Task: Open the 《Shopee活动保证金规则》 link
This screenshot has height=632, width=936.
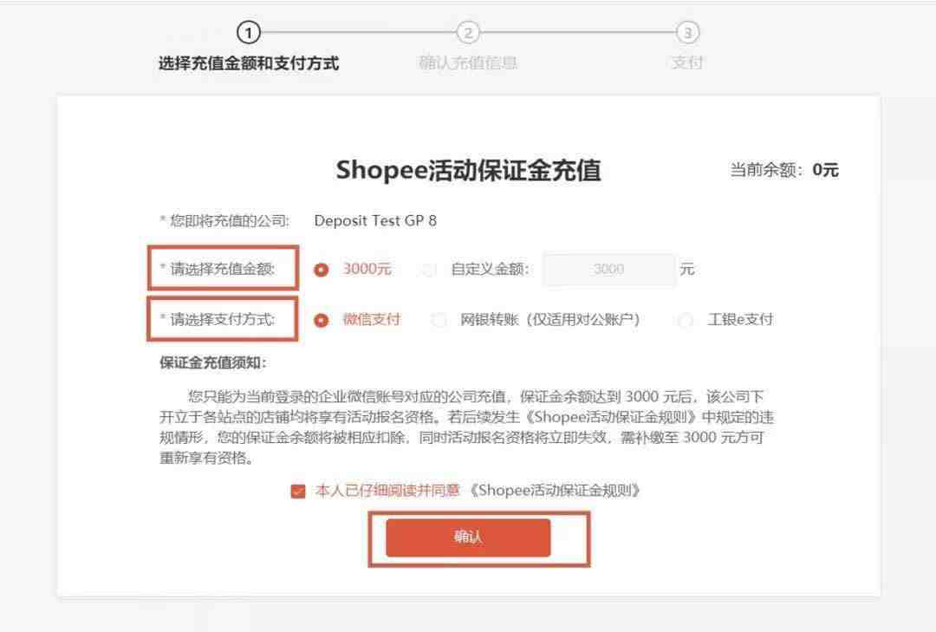Action: pos(556,491)
